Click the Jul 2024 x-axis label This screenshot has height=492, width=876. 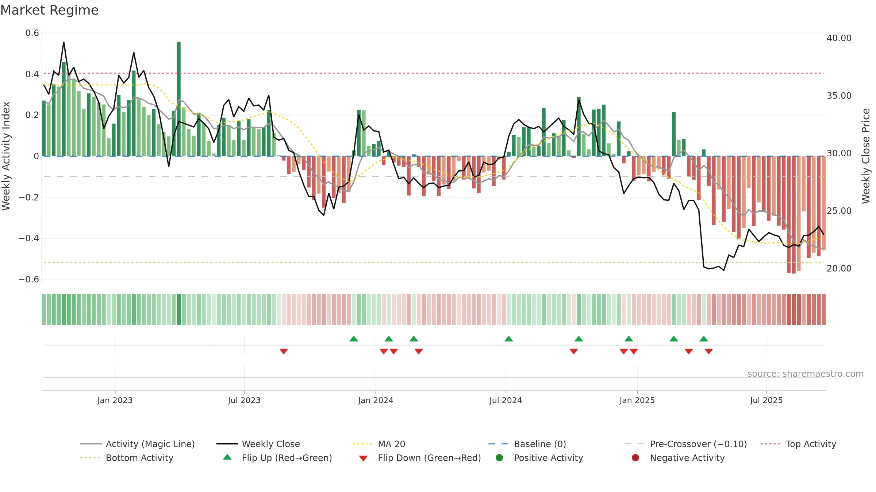[506, 400]
